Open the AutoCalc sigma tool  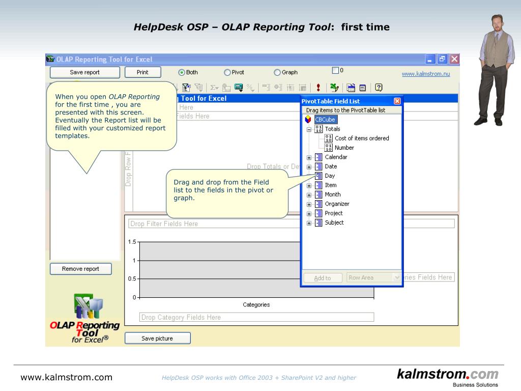[214, 88]
